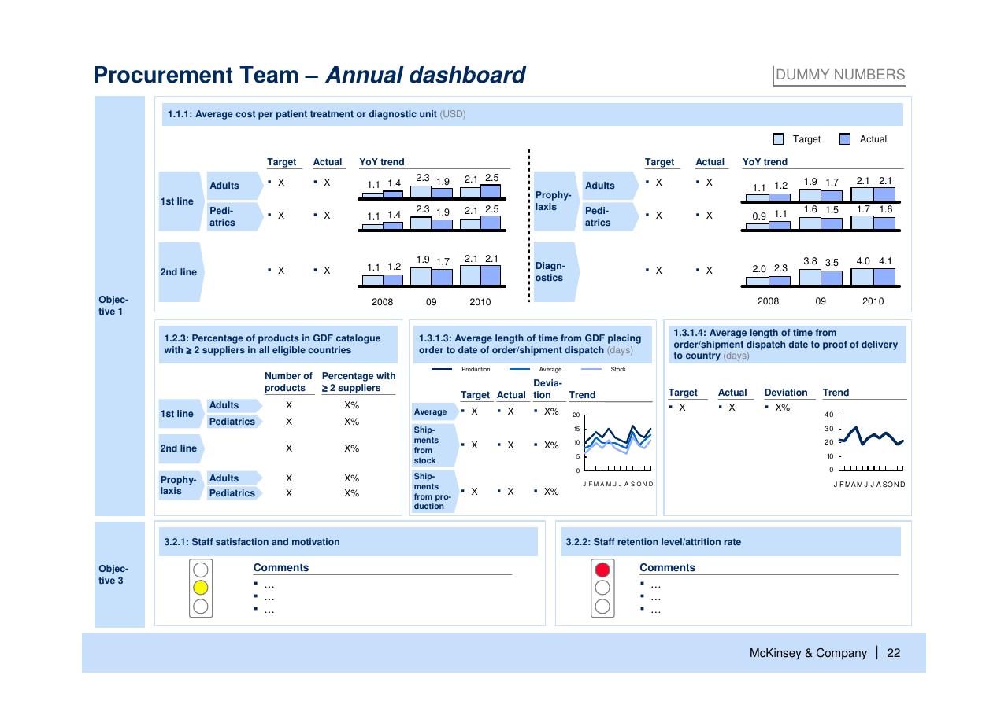
Task: Click Comments heading under Staff retention
Action: point(667,568)
